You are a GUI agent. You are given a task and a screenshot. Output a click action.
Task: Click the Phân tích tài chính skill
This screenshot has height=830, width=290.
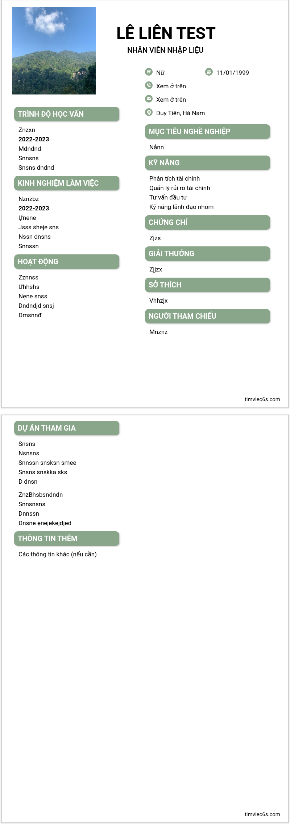point(174,178)
